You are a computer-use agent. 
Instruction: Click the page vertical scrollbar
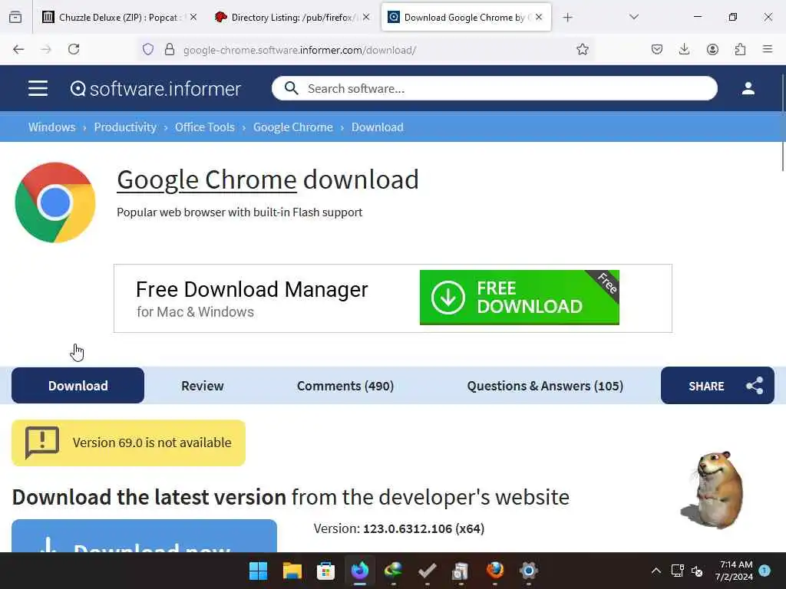point(783,123)
